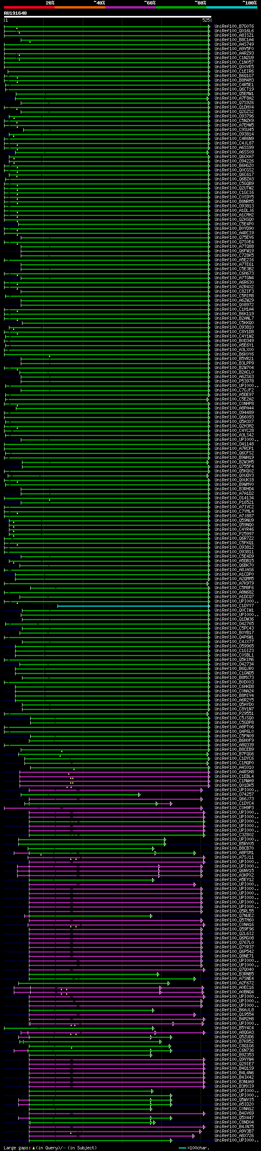This screenshot has height=1151, width=261.
Task: Open hit UniRef100_A8ISZ1
Action: [234, 36]
